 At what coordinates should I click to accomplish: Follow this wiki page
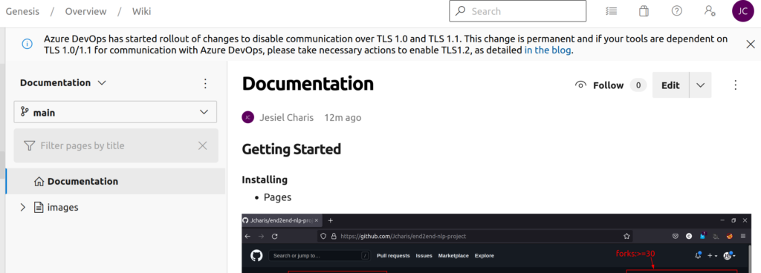(x=599, y=85)
